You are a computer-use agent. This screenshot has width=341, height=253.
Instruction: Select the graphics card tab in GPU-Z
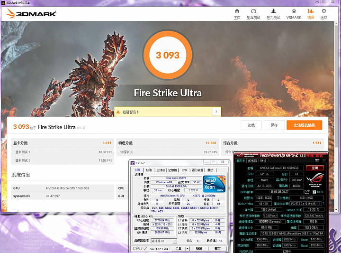(241, 160)
